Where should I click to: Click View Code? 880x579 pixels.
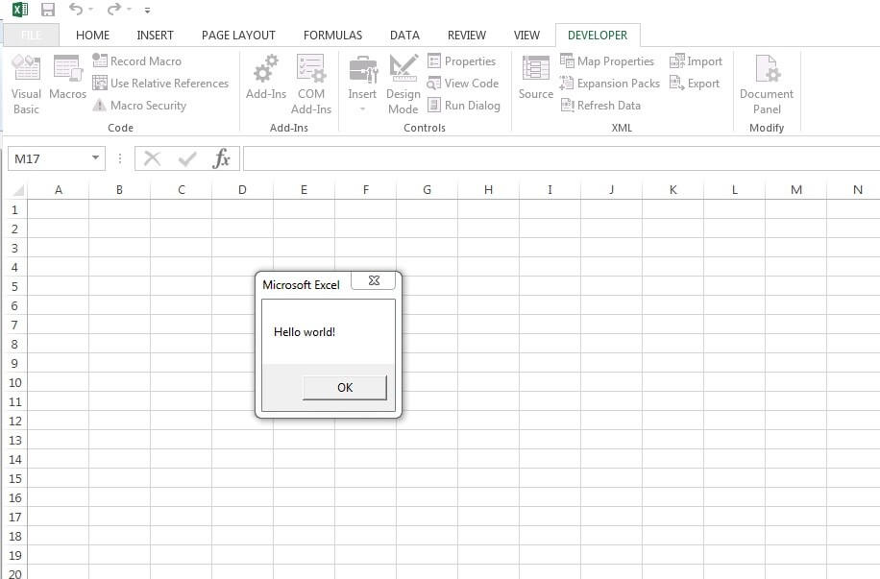click(x=462, y=83)
